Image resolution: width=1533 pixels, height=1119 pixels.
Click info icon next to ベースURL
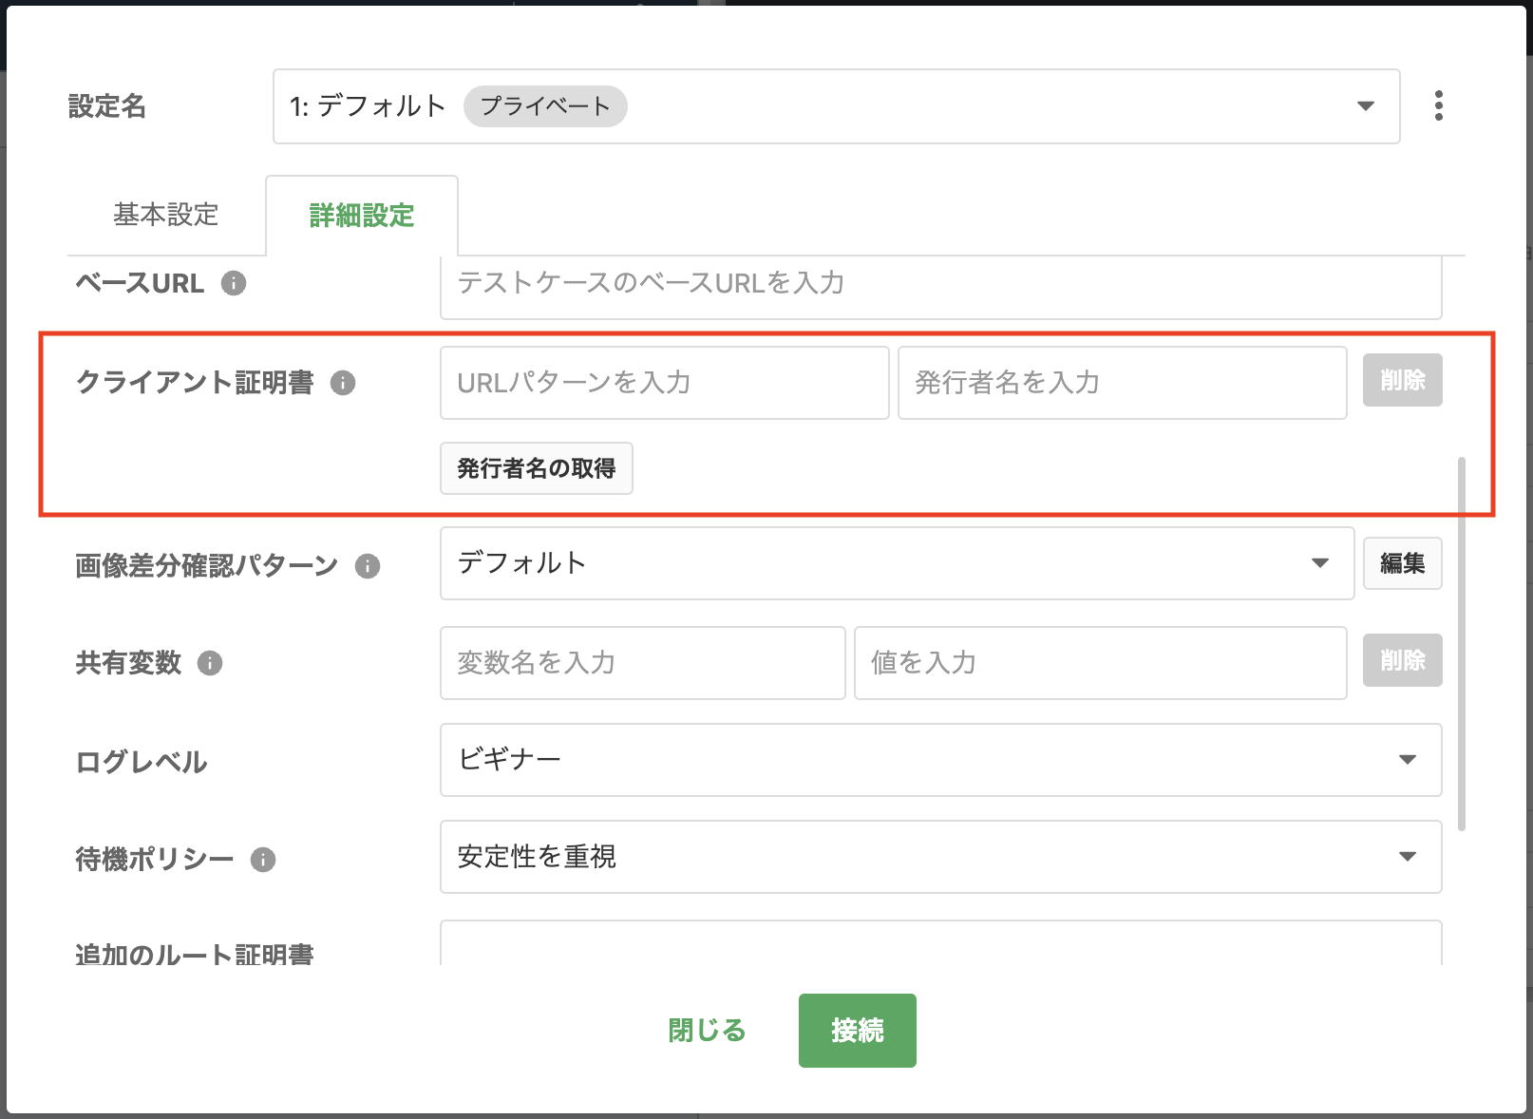(x=234, y=283)
